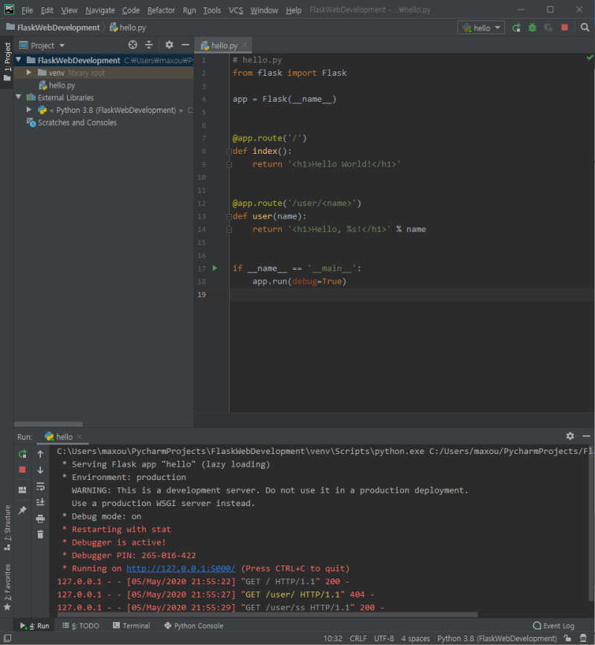Viewport: 595px width, 645px height.
Task: Restore layout icon in Run panel
Action: tap(22, 490)
